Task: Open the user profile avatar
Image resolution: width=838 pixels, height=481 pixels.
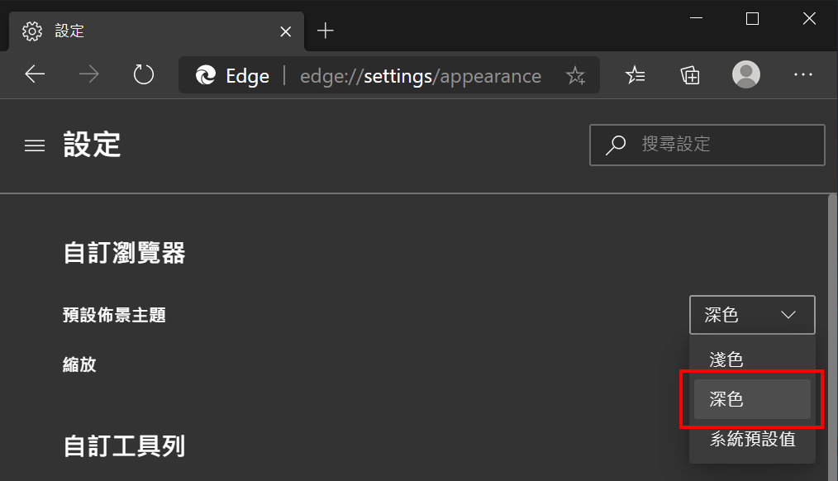Action: tap(746, 74)
